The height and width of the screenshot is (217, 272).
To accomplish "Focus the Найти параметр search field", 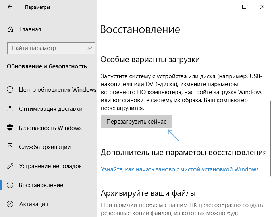I will point(51,48).
